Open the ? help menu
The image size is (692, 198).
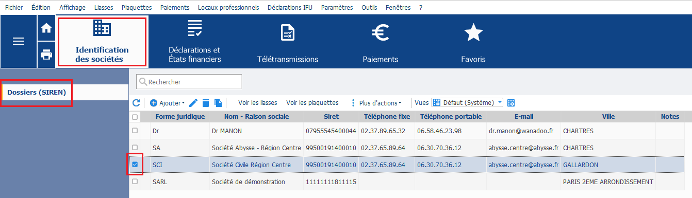pos(421,7)
